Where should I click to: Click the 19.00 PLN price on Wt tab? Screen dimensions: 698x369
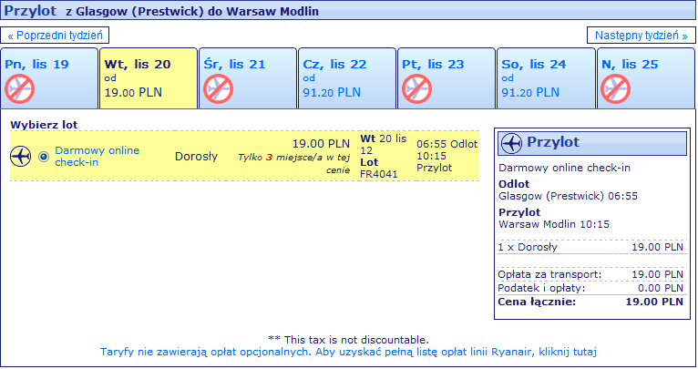click(133, 93)
